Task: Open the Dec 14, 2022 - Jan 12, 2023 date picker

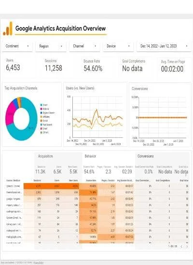Action: click(164, 46)
